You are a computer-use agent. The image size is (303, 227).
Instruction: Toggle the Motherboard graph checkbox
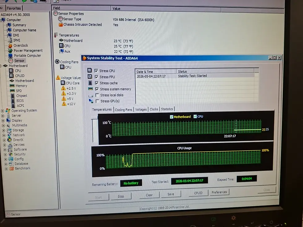tap(171, 117)
